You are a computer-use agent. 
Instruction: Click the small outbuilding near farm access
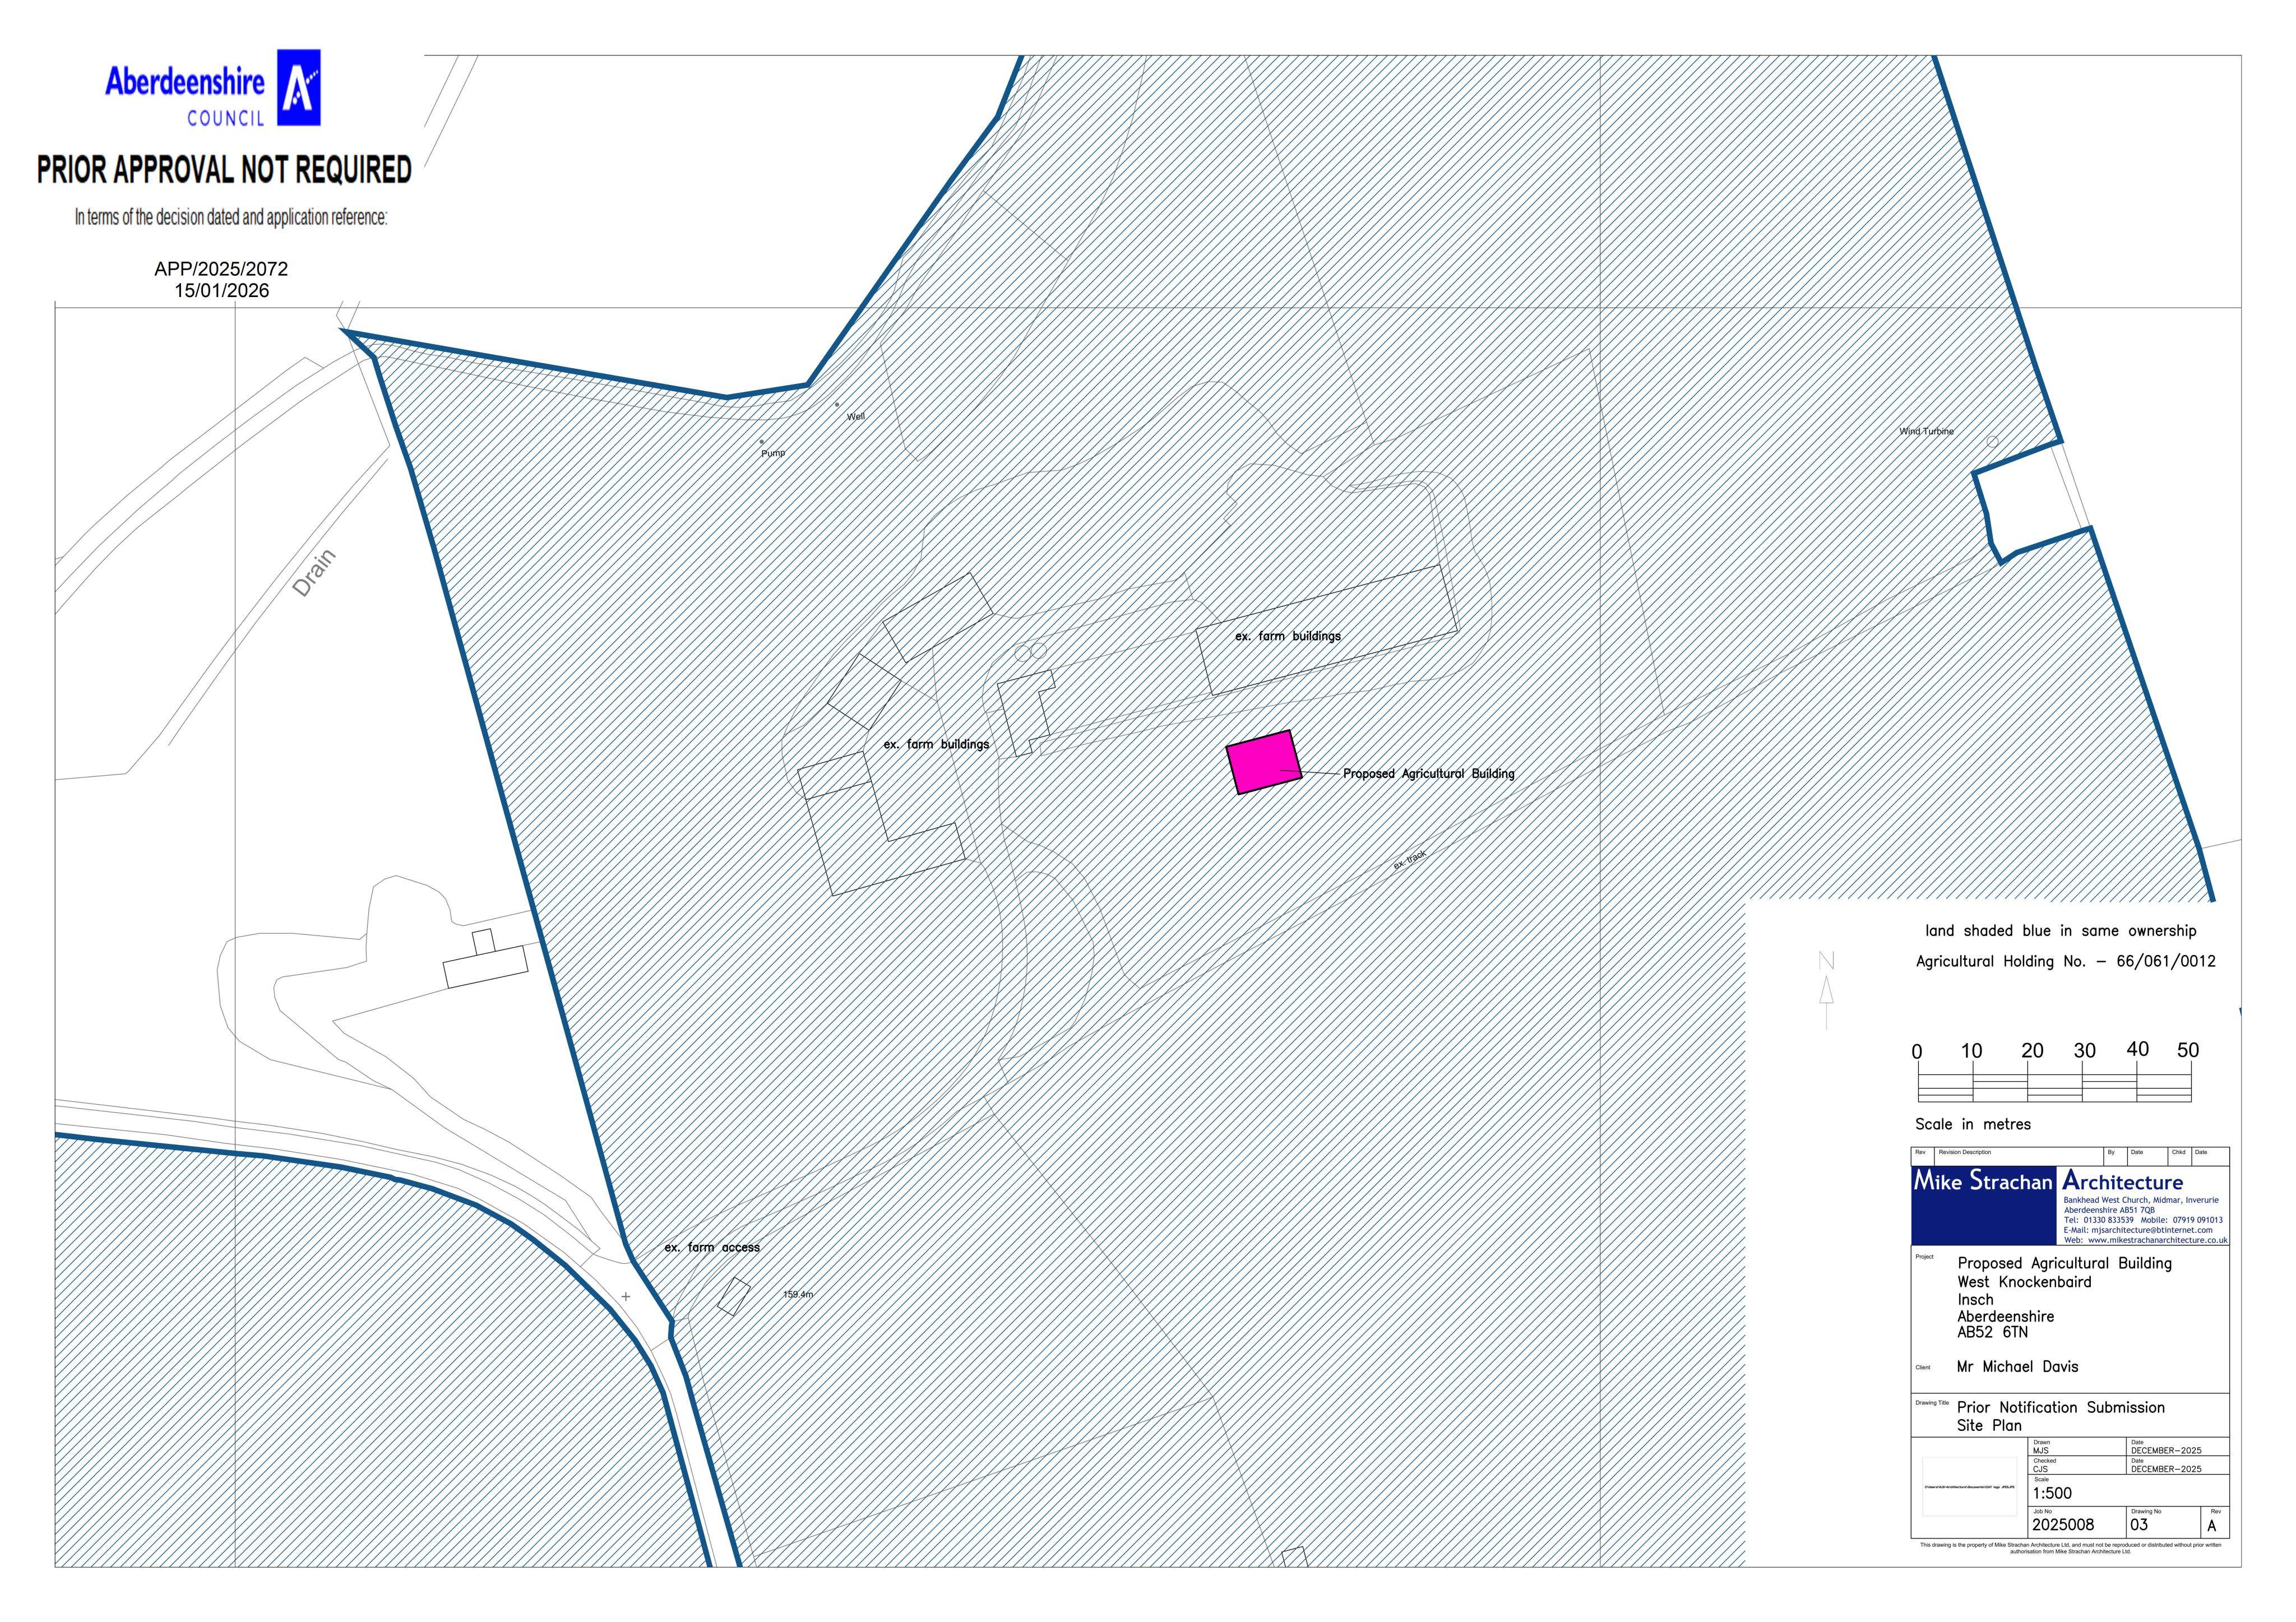coord(734,1296)
